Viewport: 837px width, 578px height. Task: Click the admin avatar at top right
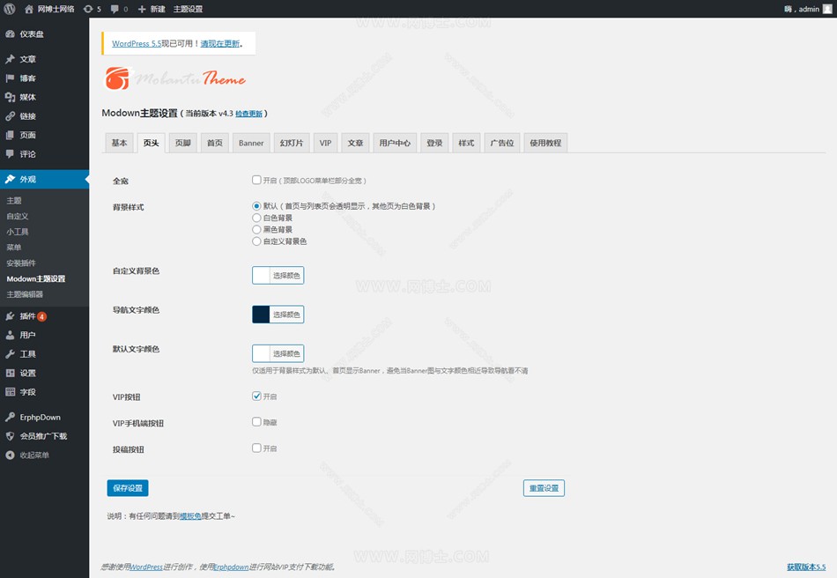[x=826, y=9]
